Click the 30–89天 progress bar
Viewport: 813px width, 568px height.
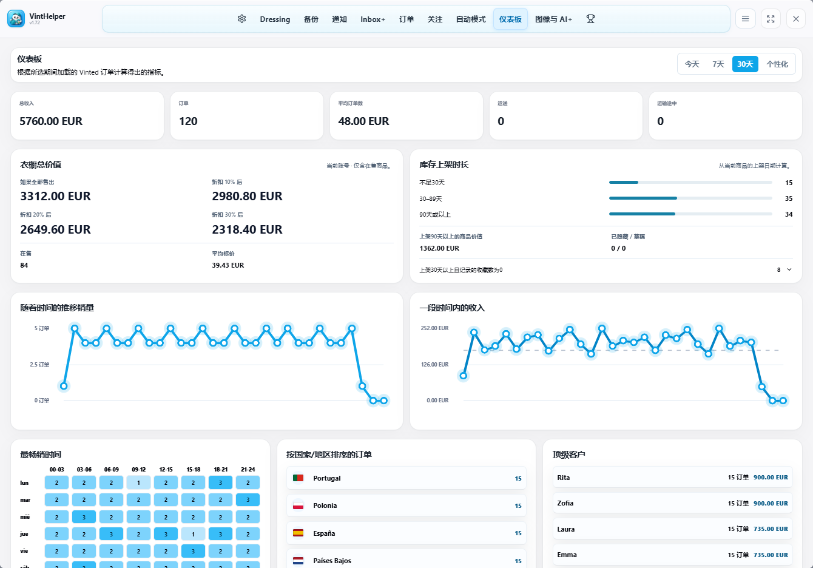point(690,198)
